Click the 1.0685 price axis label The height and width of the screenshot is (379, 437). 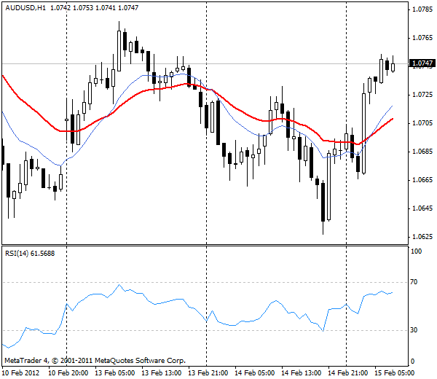[x=422, y=152]
